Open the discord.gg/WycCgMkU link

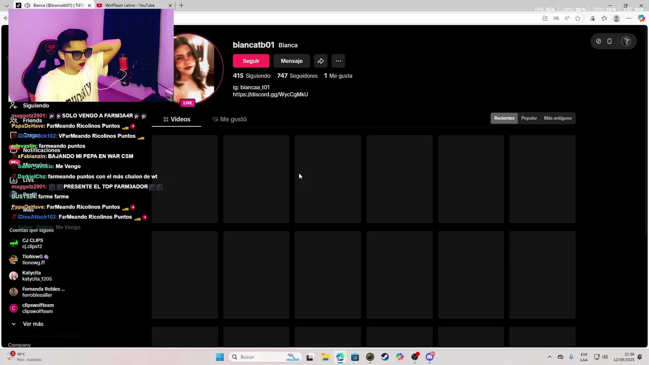click(270, 94)
